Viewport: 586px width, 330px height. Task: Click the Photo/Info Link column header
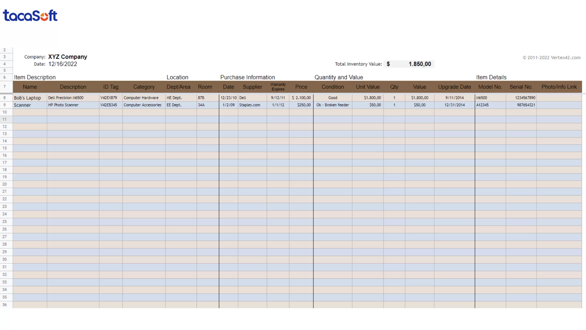point(559,87)
